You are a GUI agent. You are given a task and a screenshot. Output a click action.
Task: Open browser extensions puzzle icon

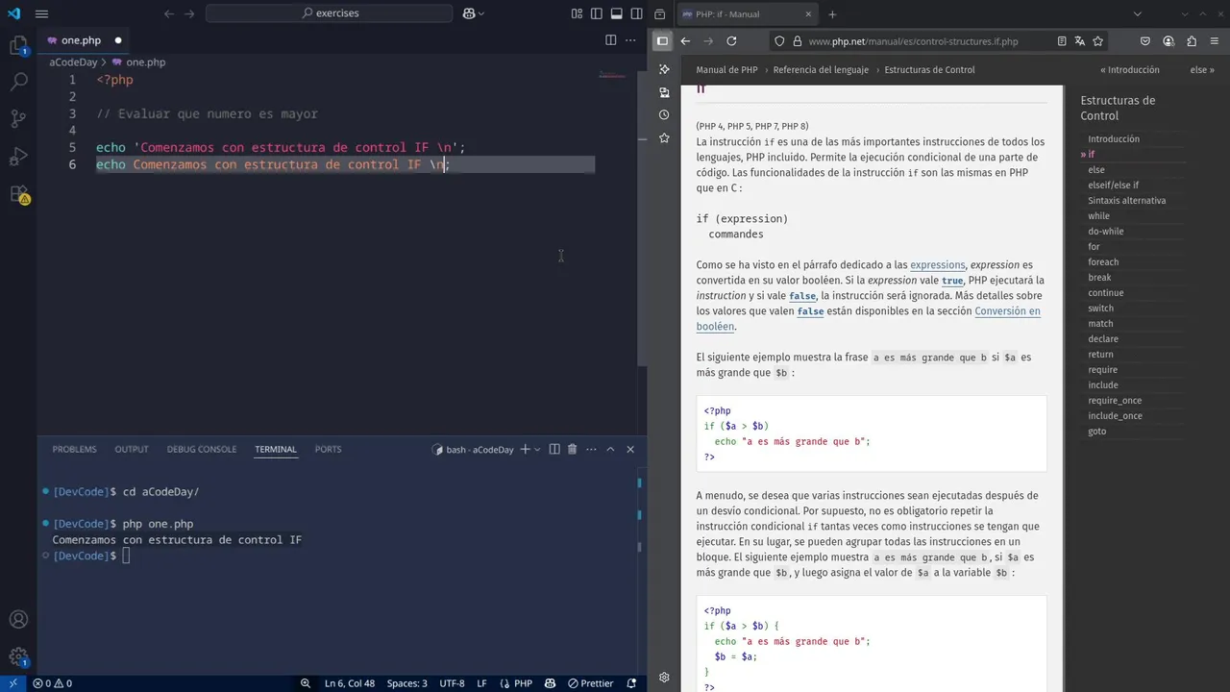(1192, 41)
